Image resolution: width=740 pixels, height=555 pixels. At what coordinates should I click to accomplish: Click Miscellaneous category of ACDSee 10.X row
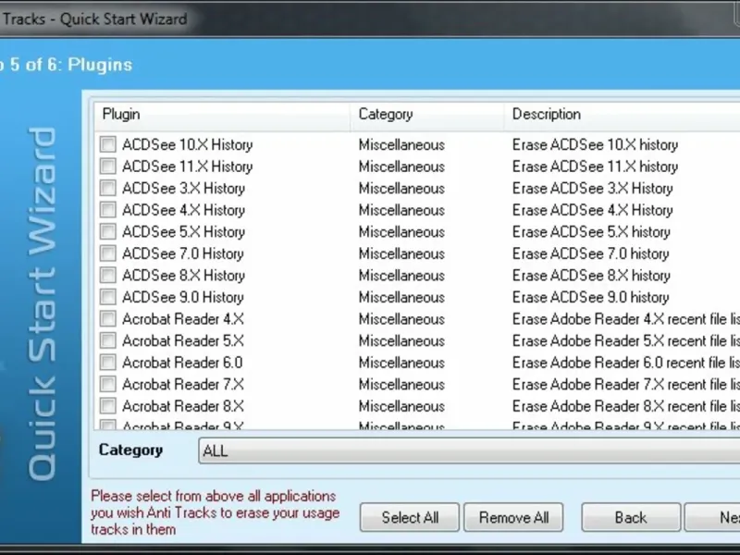tap(401, 145)
